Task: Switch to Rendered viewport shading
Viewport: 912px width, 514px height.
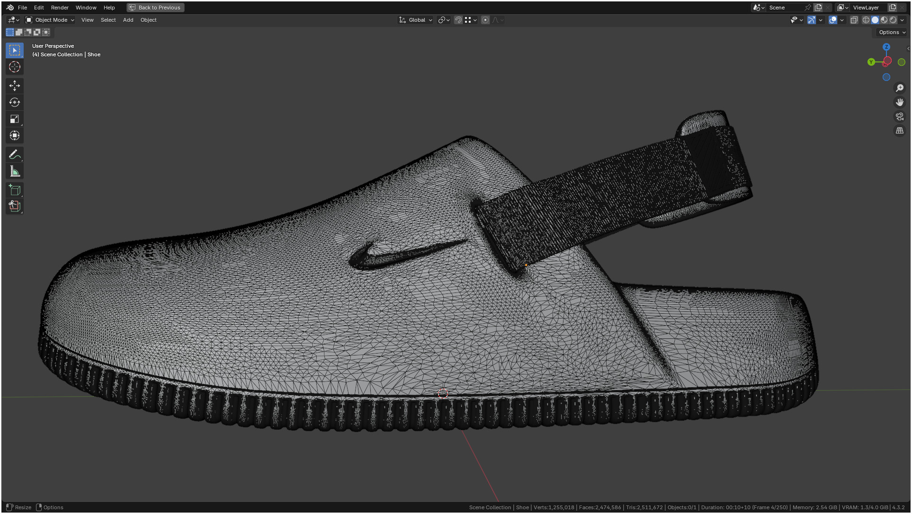Action: pyautogui.click(x=893, y=20)
